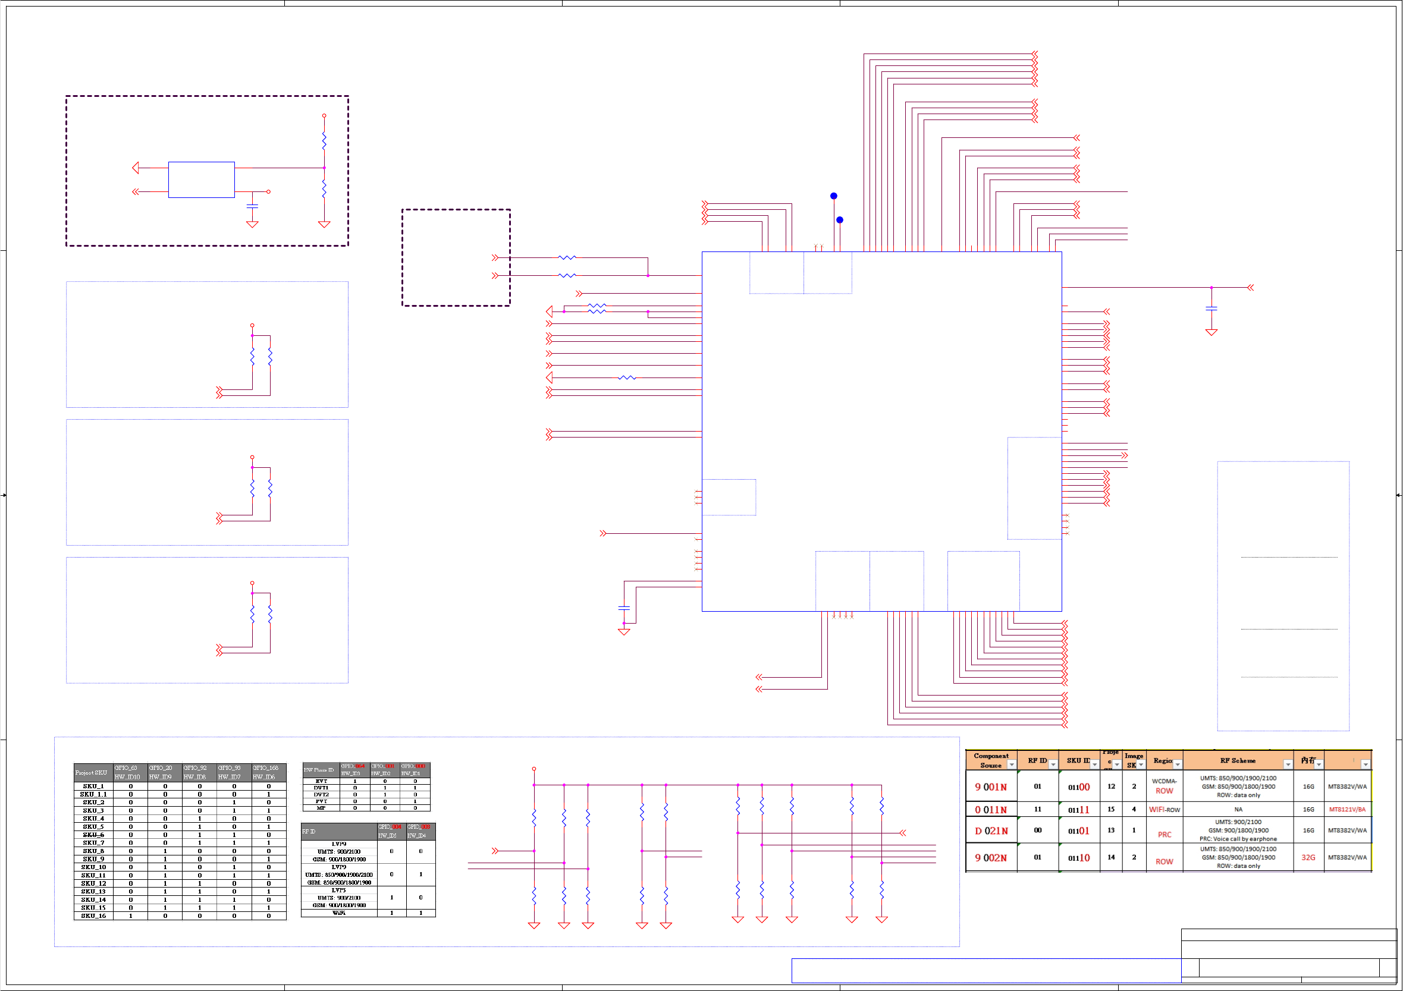Viewport: 1403px width, 991px height.
Task: Expand the Region column filter arrow
Action: click(1177, 765)
